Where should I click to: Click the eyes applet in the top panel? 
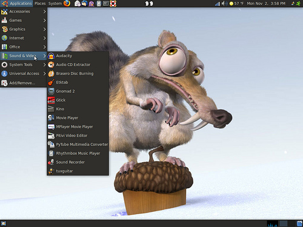pos(149,4)
